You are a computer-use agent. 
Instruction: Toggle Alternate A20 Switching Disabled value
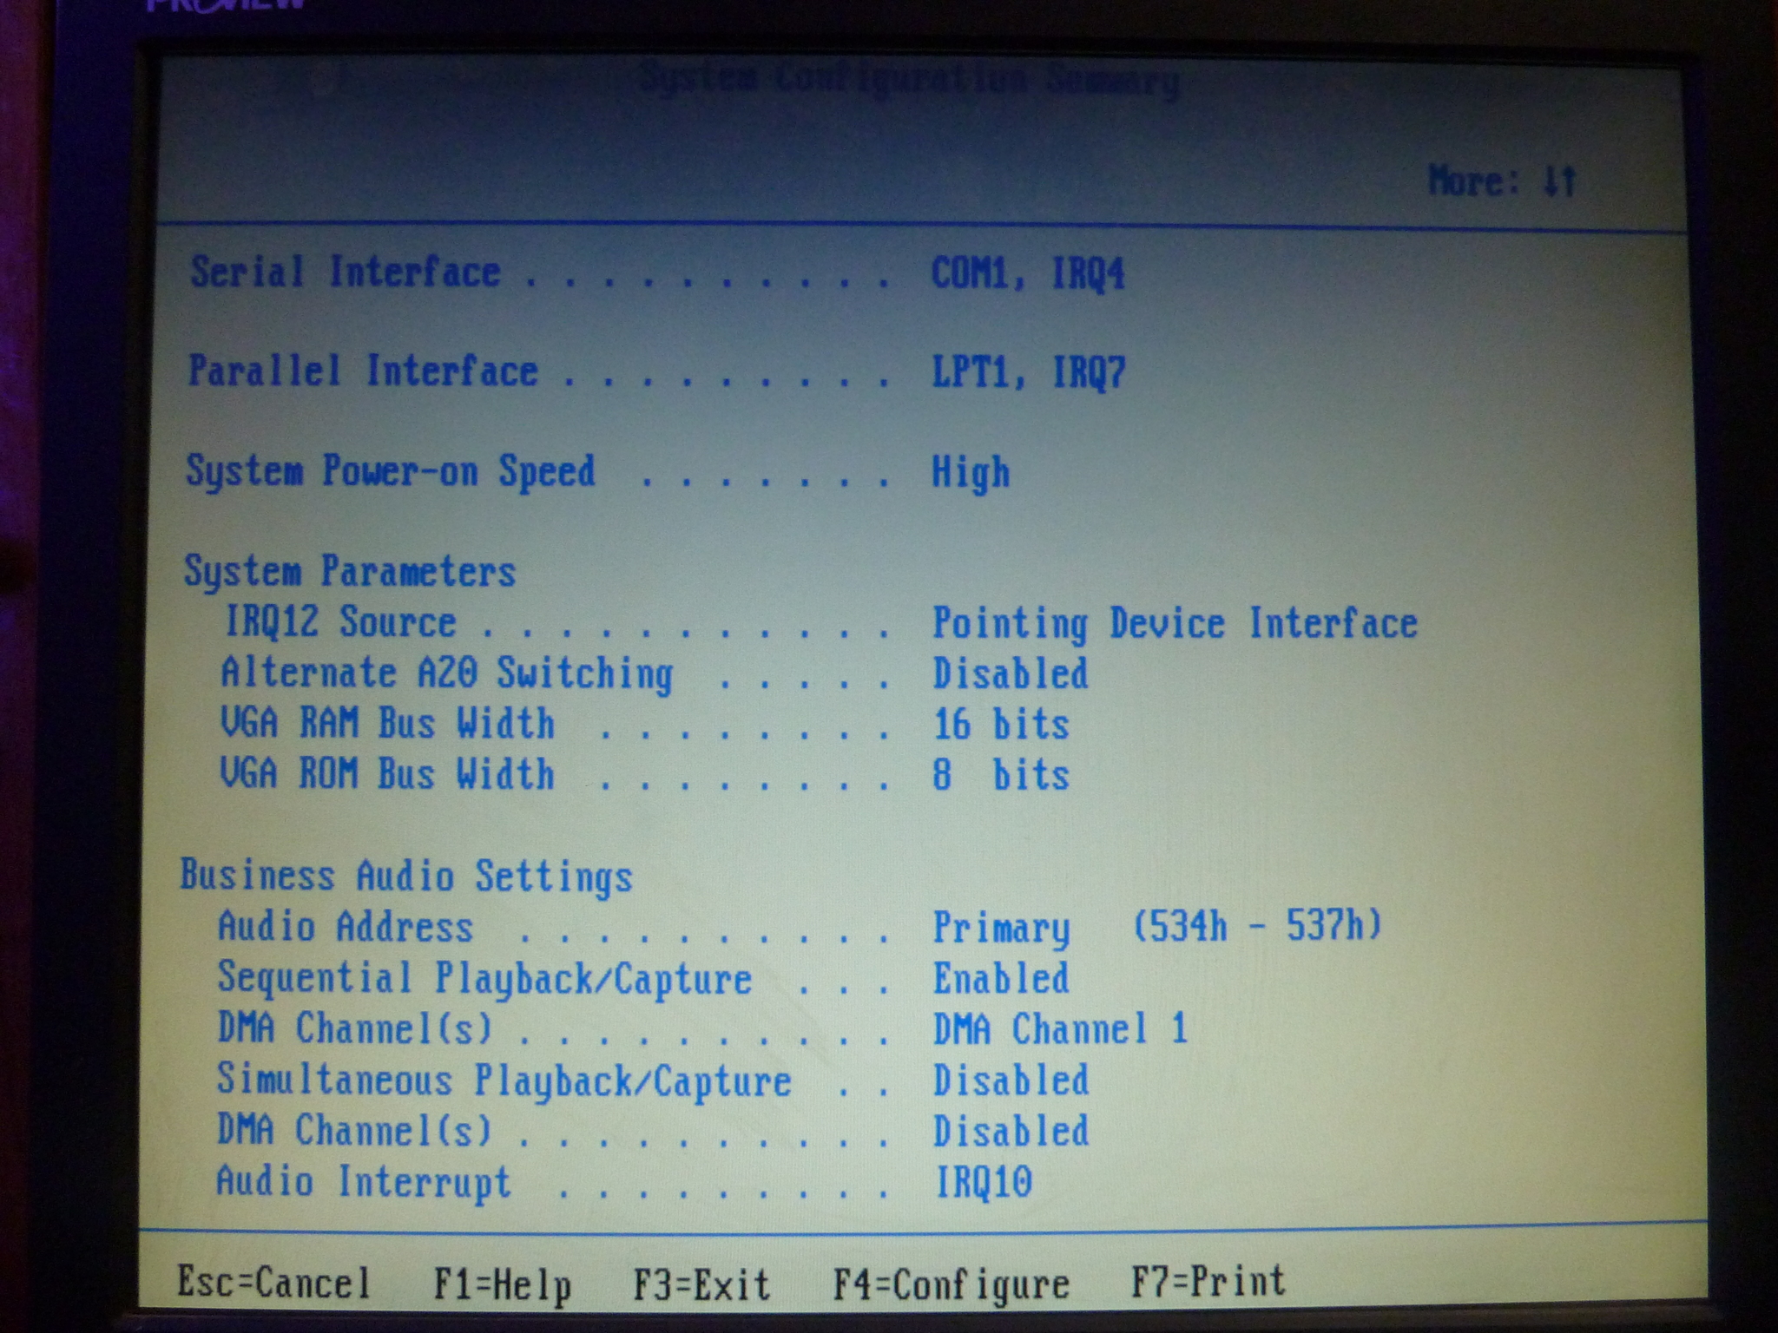pyautogui.click(x=1011, y=674)
